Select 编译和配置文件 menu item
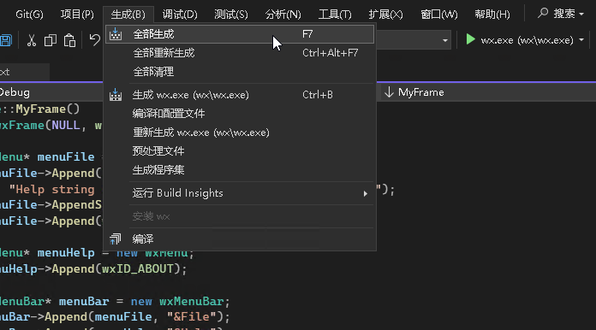The height and width of the screenshot is (330, 596). click(240, 114)
